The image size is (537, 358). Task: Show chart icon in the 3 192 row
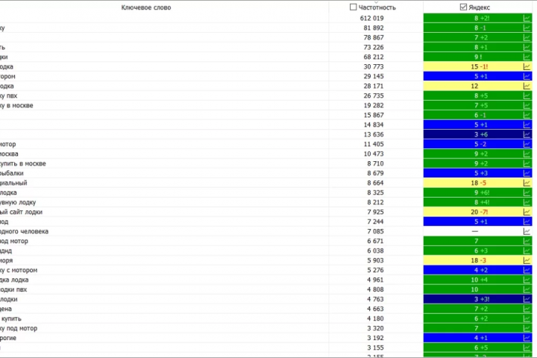(527, 338)
